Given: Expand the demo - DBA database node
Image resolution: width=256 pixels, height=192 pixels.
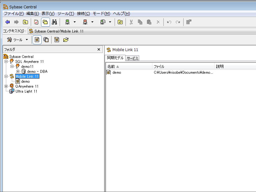Looking at the screenshot, I should click(x=18, y=72).
